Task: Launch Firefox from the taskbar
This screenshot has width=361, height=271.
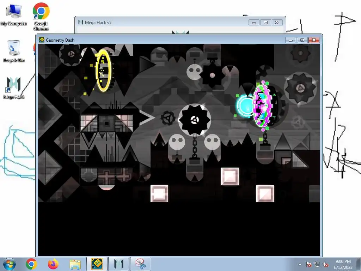Action: (x=53, y=264)
